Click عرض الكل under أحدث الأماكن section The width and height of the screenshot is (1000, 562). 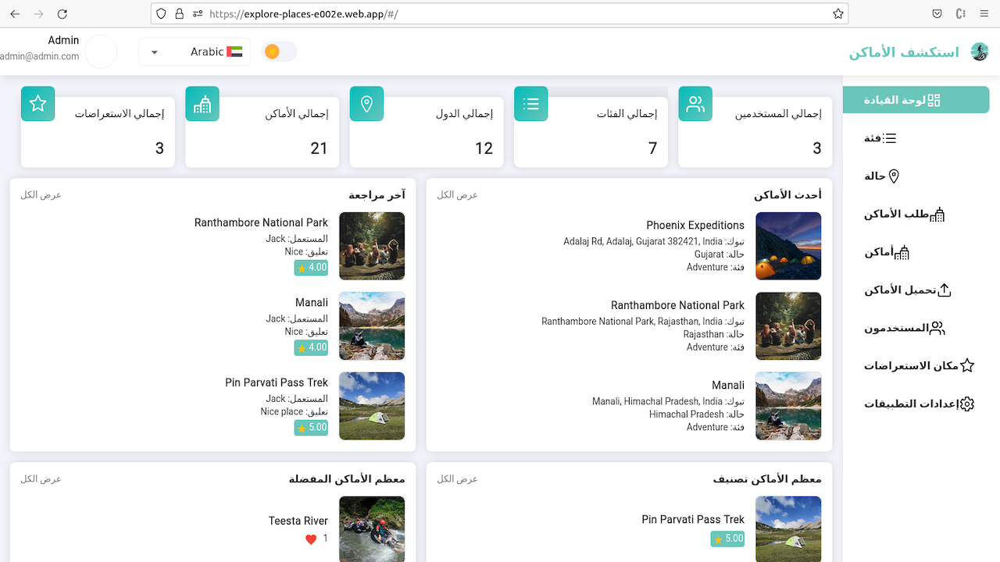457,194
